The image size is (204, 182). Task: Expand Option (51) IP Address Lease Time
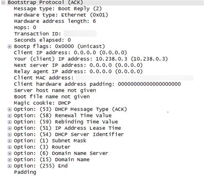9,128
